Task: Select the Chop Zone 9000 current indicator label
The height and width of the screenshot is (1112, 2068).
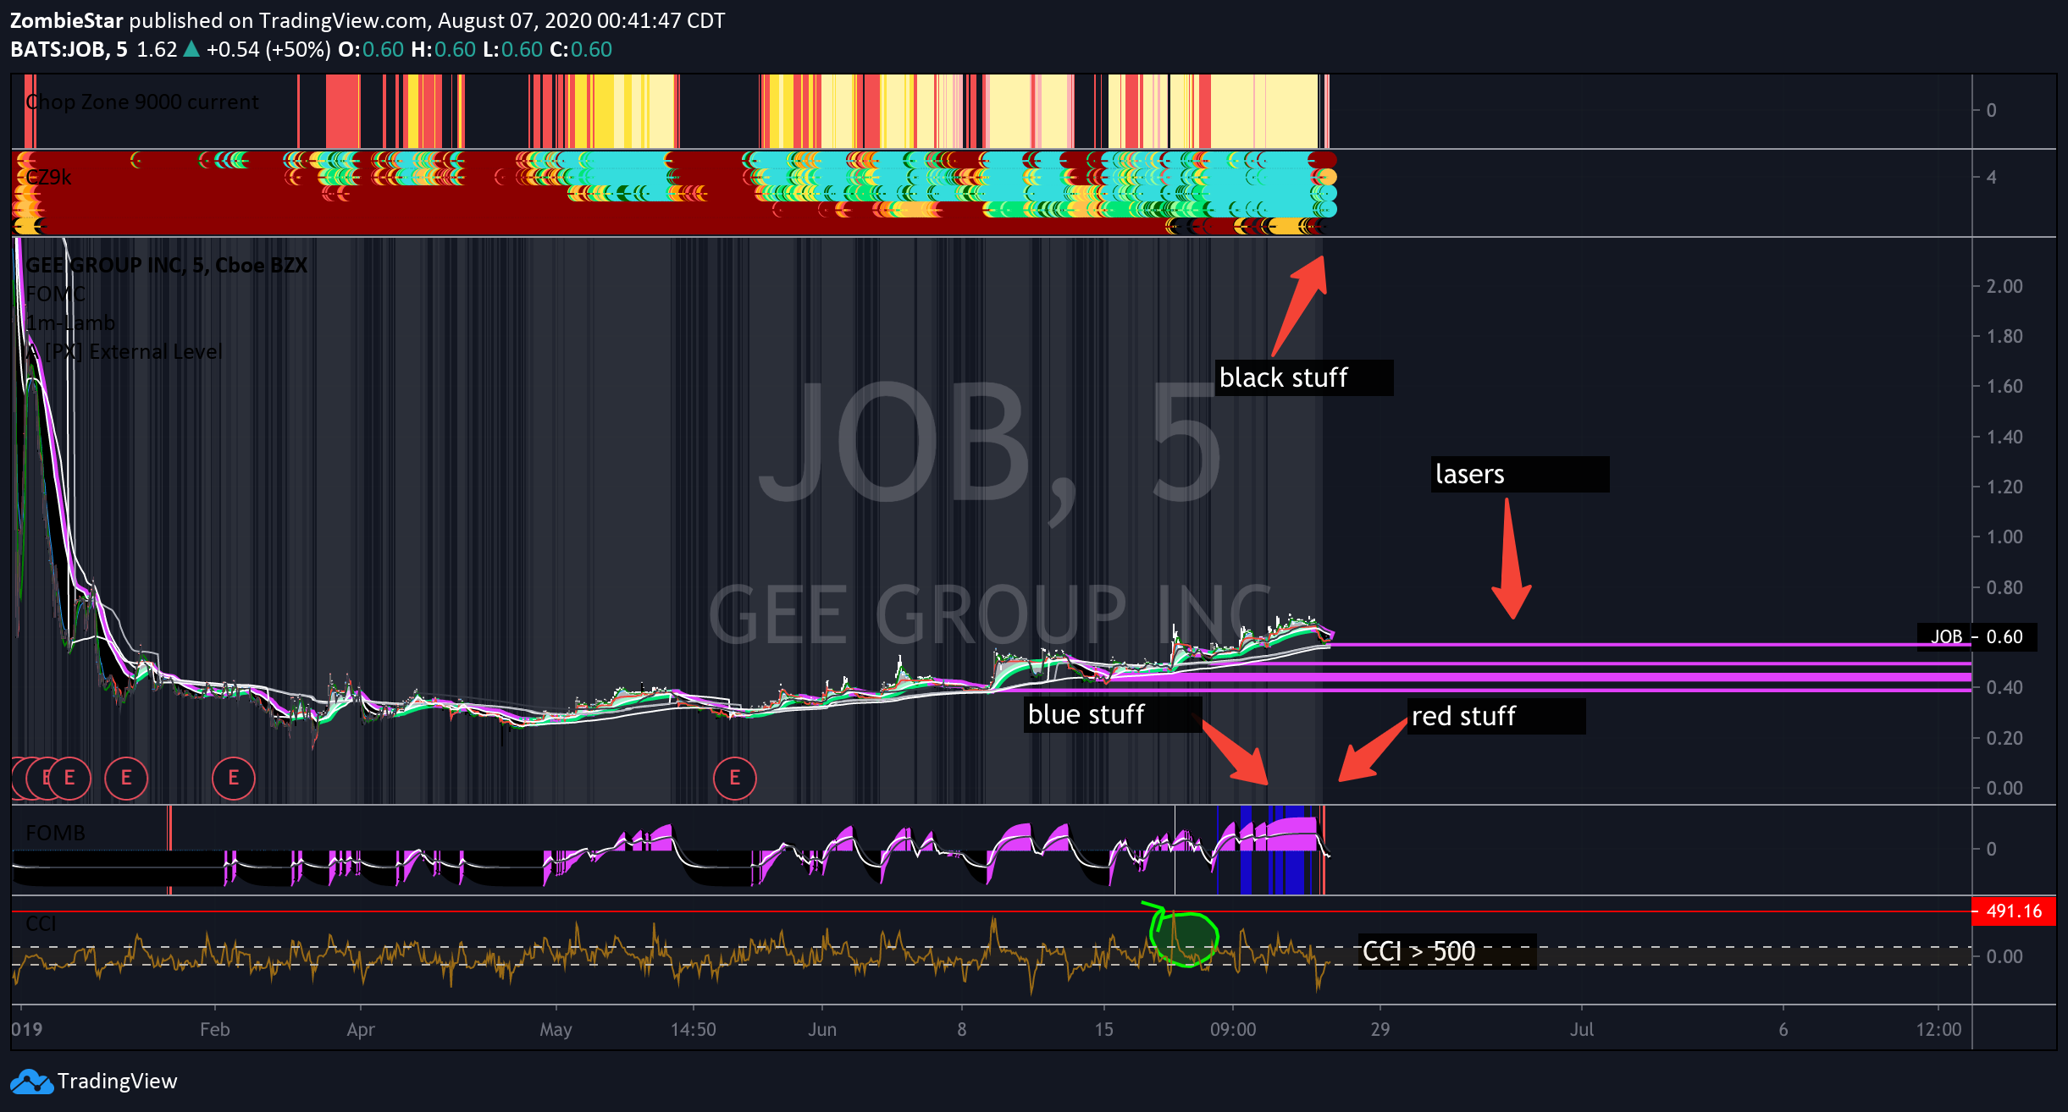Action: coord(142,102)
